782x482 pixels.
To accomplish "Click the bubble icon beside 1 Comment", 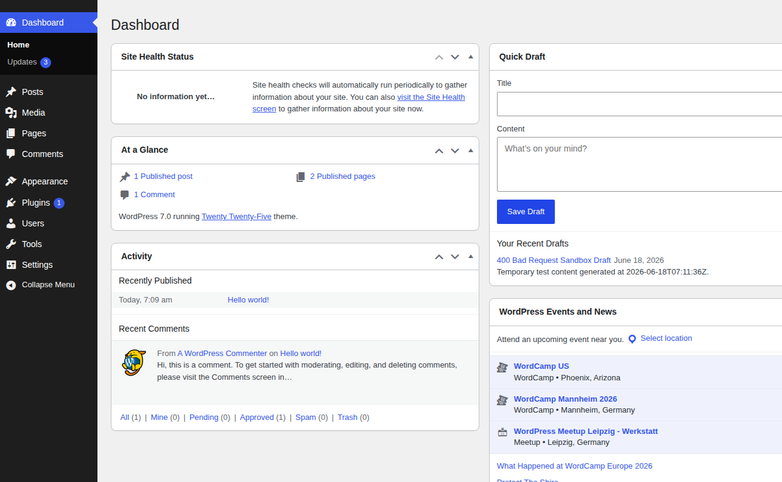I will 125,195.
